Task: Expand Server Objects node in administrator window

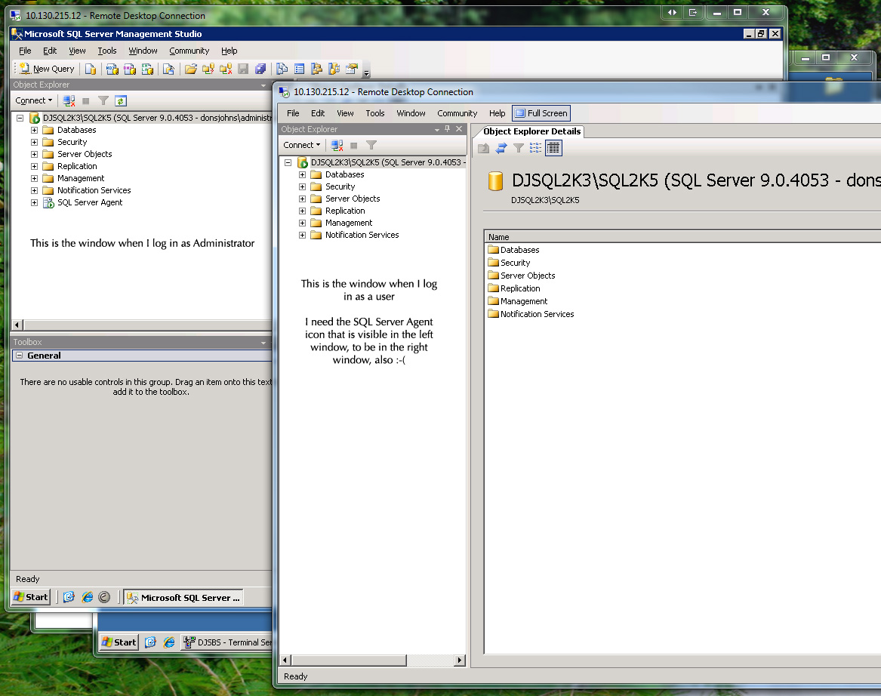Action: click(34, 154)
